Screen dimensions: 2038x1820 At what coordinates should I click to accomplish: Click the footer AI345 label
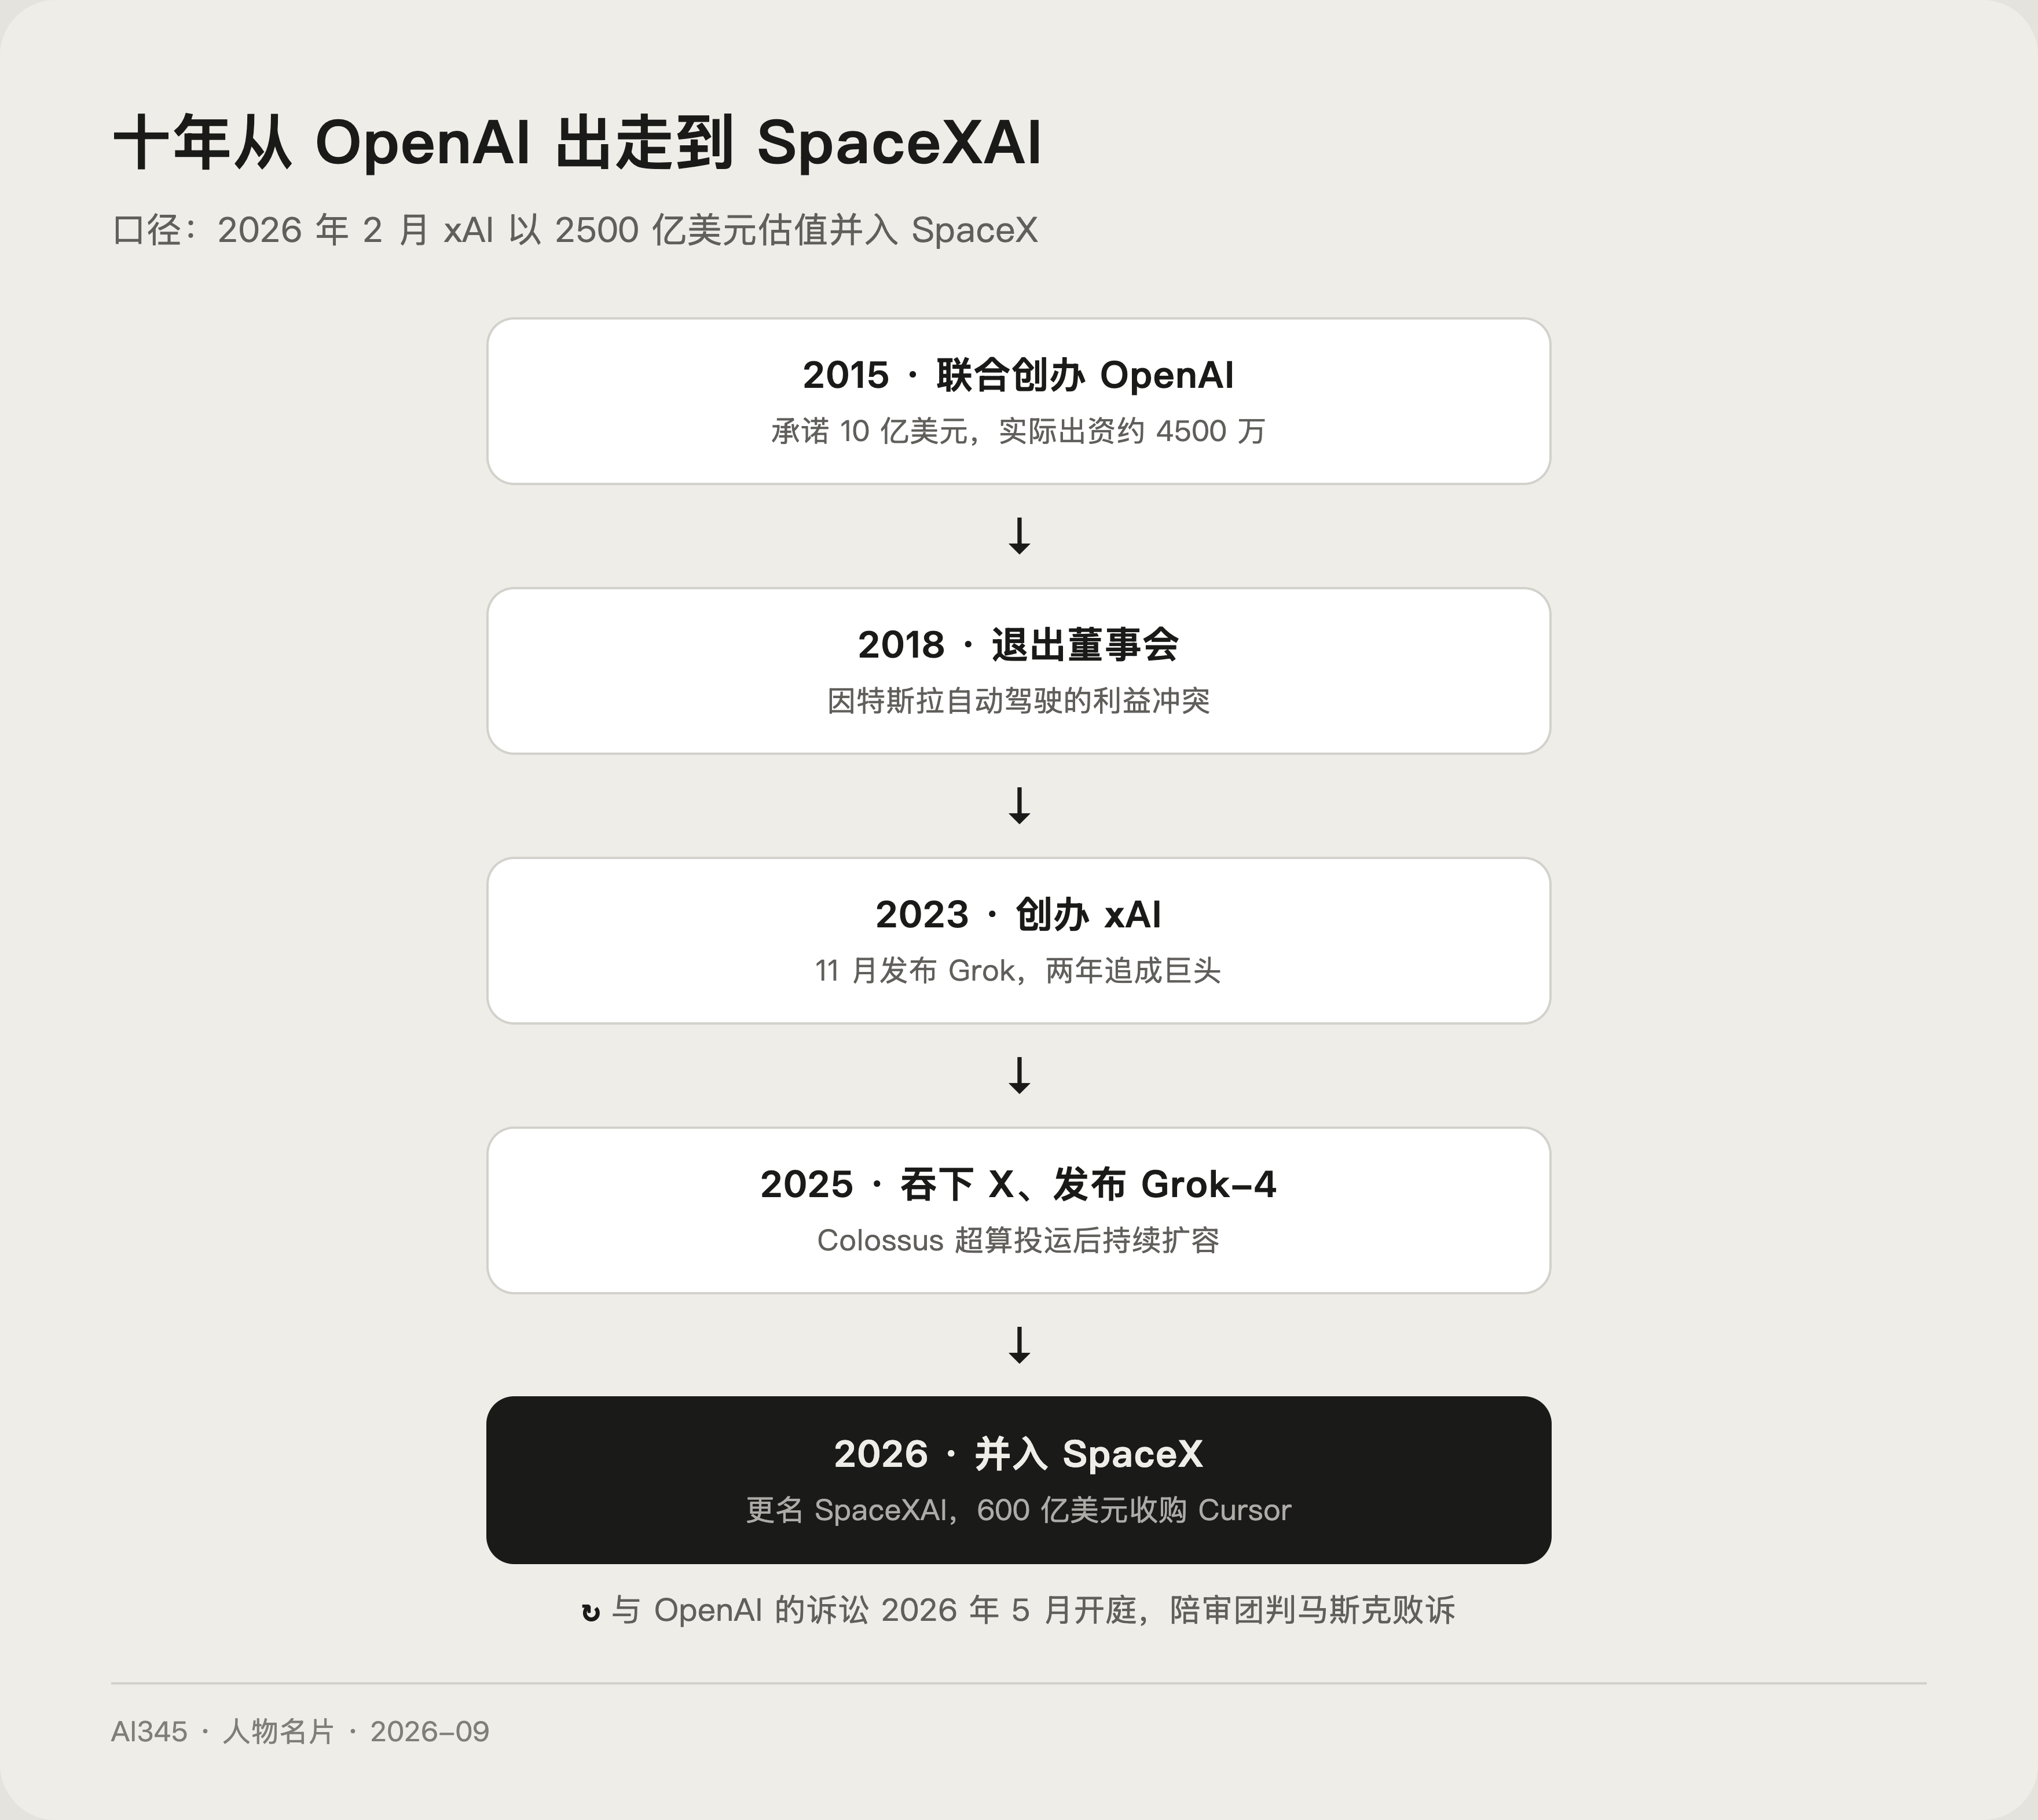[x=149, y=1732]
